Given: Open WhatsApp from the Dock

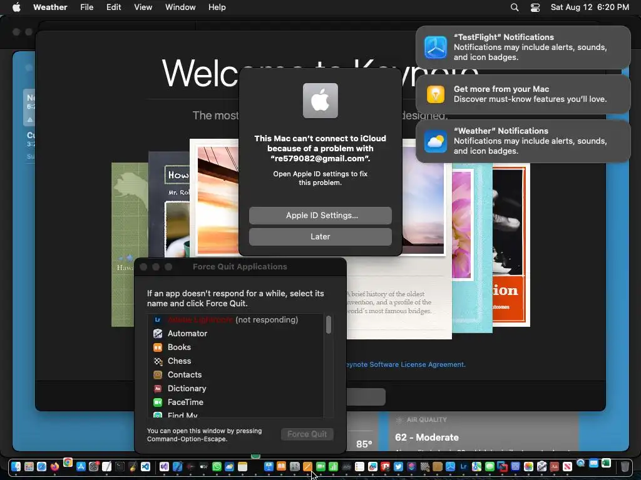Looking at the screenshot, I should click(217, 466).
